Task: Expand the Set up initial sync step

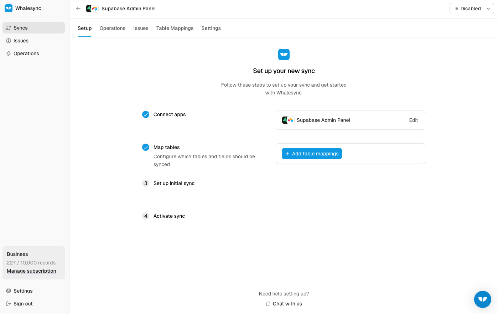Action: tap(174, 183)
